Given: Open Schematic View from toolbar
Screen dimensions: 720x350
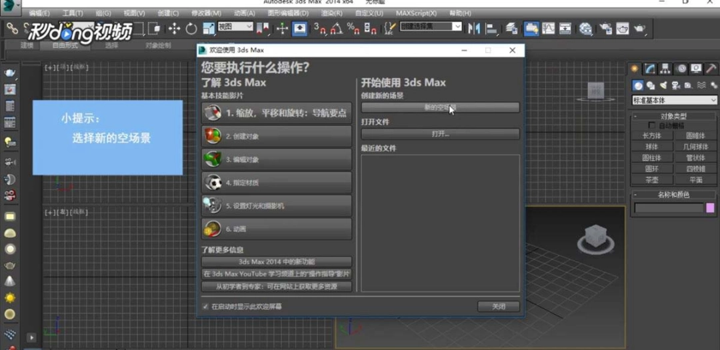Looking at the screenshot, I should tap(565, 29).
